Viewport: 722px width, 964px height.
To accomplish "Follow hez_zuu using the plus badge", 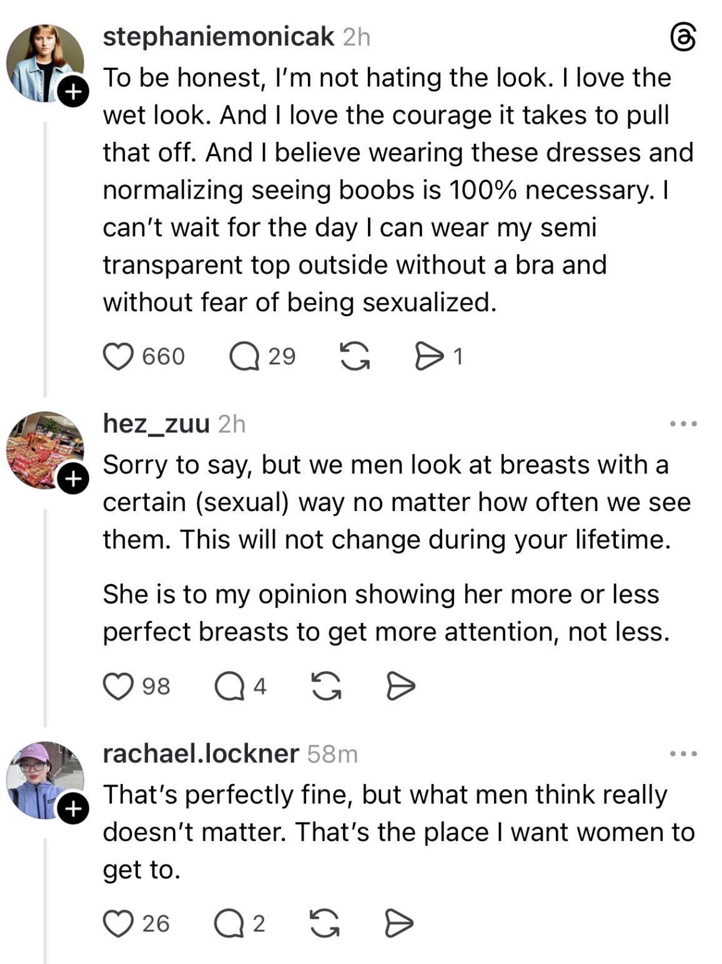I will (73, 479).
